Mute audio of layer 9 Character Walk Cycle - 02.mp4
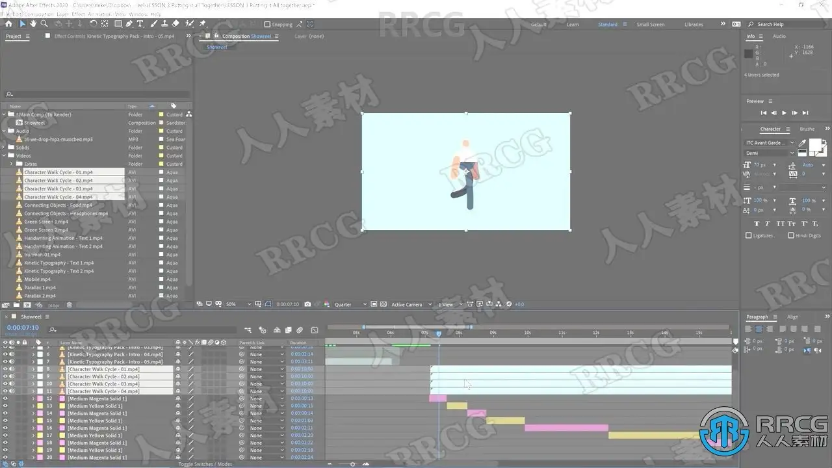The width and height of the screenshot is (832, 468). 12,376
